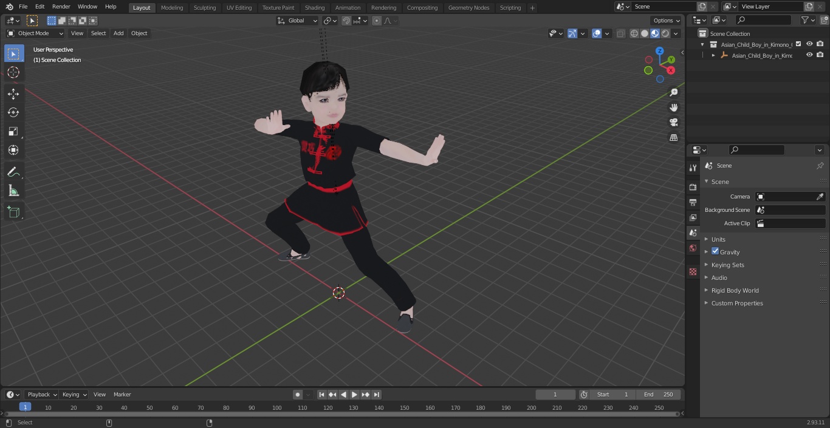The height and width of the screenshot is (428, 830).
Task: Switch to the UV Editing workspace tab
Action: pyautogui.click(x=239, y=8)
